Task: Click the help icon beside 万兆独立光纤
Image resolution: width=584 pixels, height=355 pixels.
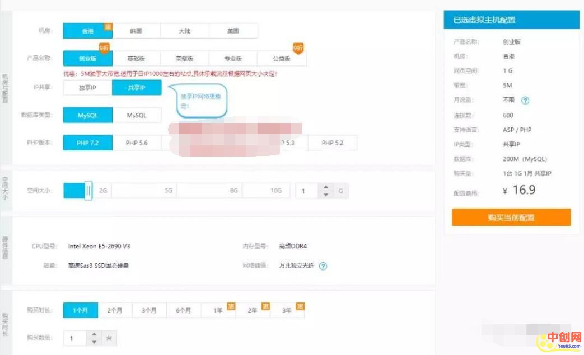Action: (x=323, y=266)
